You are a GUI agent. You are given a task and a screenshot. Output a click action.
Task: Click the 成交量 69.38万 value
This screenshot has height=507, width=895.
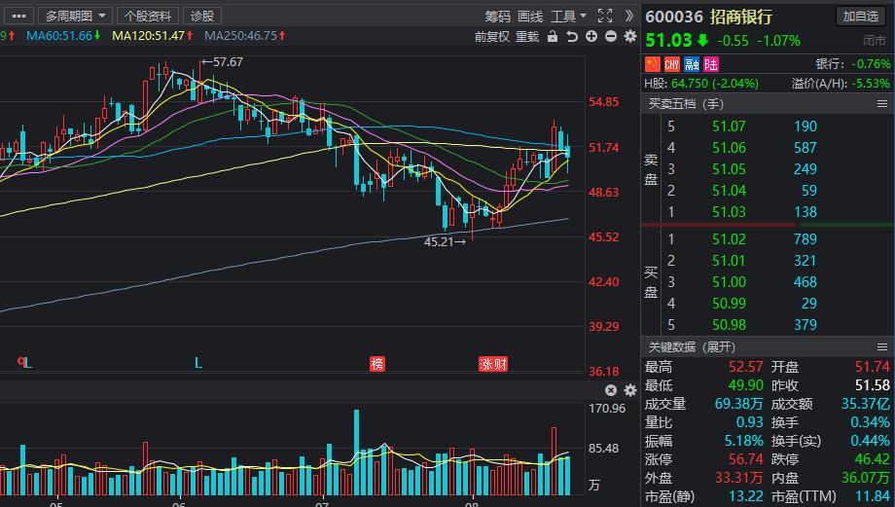pos(738,404)
